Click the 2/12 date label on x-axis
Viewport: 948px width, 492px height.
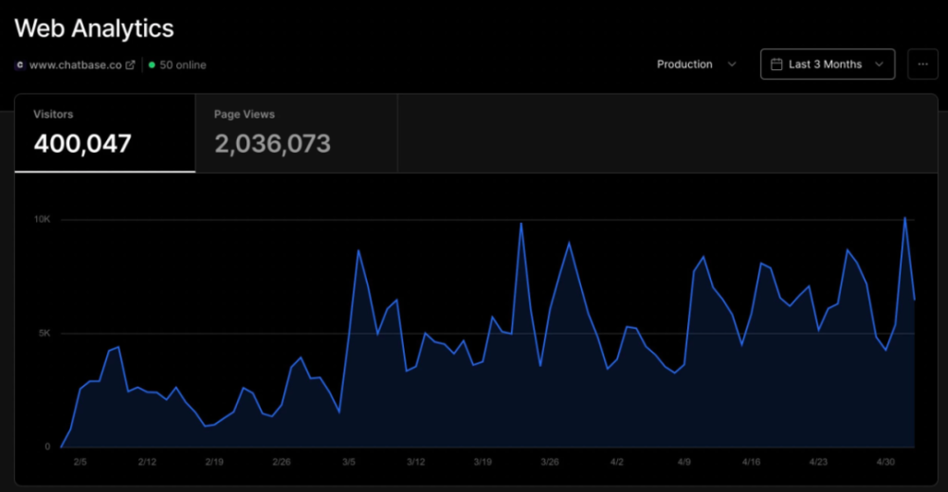click(147, 462)
